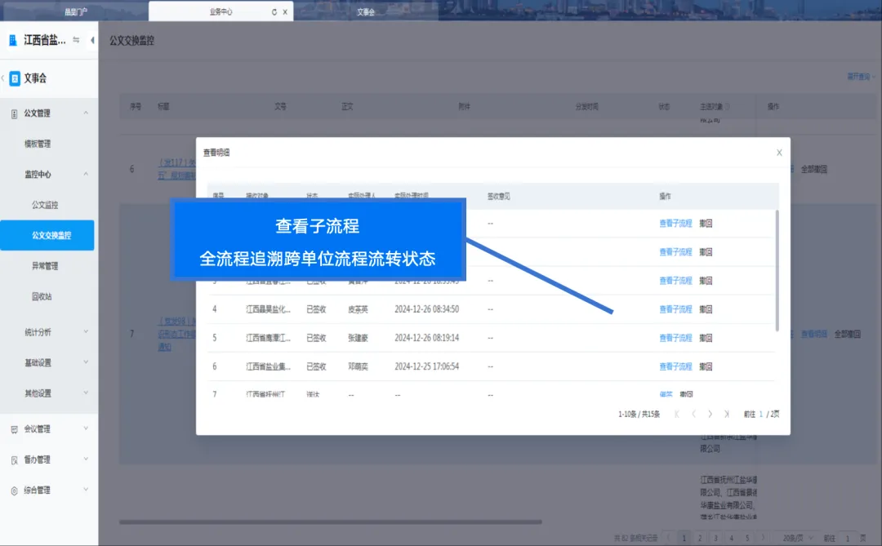Click the organization switch arrows icon

(x=76, y=40)
